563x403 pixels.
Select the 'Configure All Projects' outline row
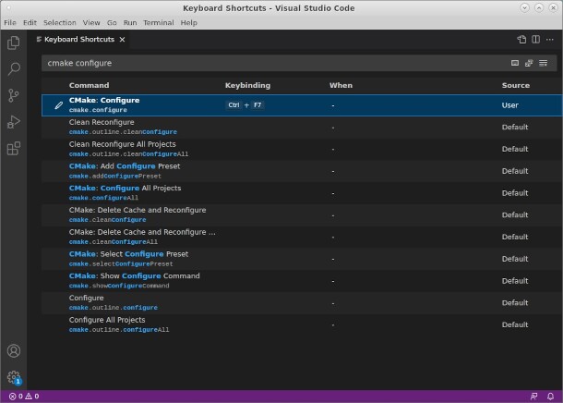pyautogui.click(x=302, y=324)
